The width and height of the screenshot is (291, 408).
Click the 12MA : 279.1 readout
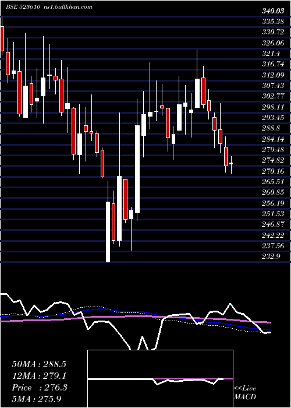point(39,376)
